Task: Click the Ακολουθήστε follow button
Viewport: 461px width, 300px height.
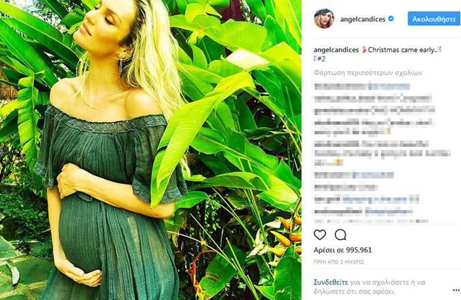Action: [x=433, y=19]
